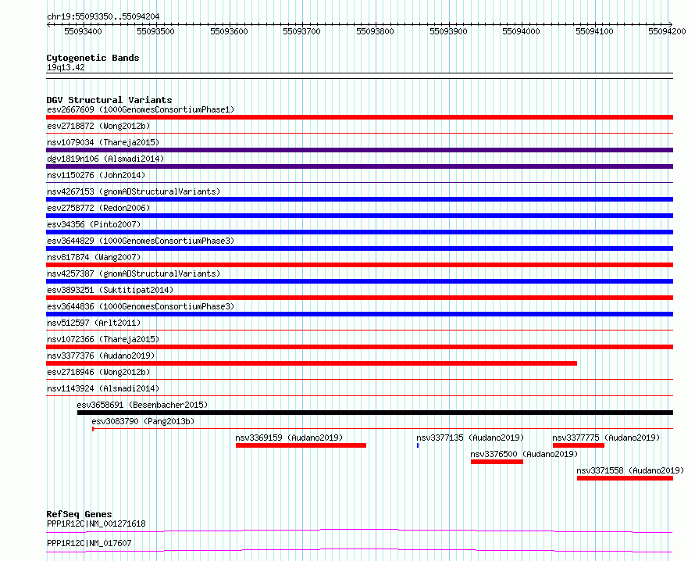Open the nsv1072366 (Thareja2015) label
Screen dimensions: 695x561
click(x=103, y=339)
